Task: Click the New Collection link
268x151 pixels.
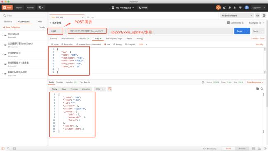Action: click(12, 27)
